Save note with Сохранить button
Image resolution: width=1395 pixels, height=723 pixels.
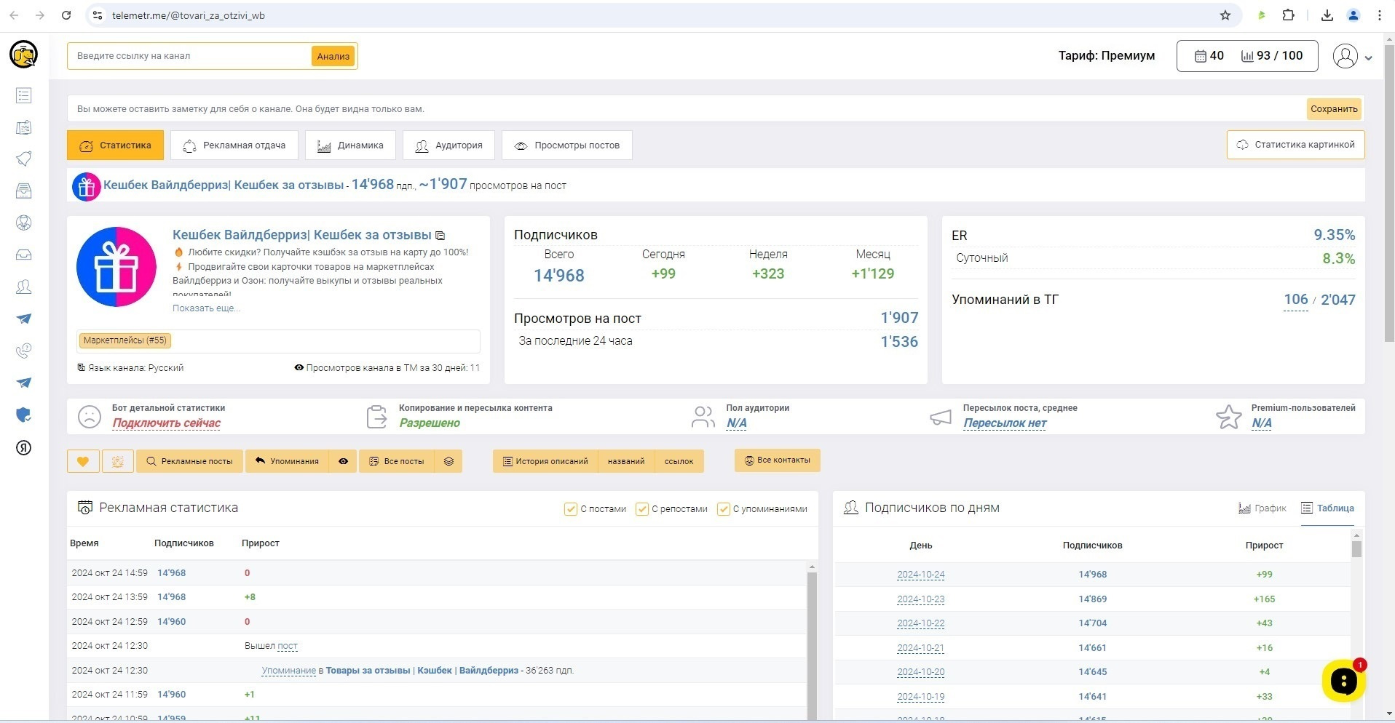coord(1334,109)
